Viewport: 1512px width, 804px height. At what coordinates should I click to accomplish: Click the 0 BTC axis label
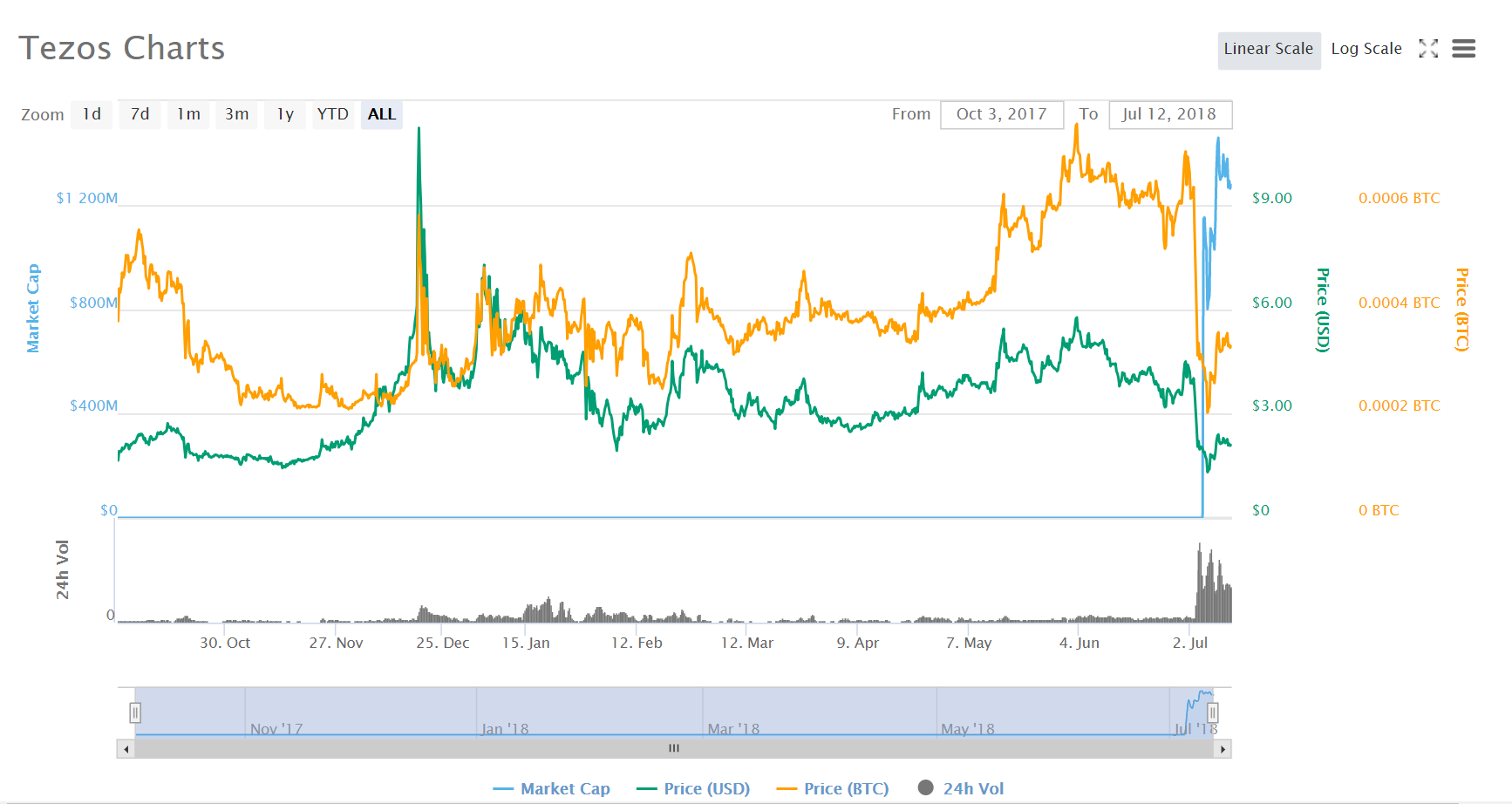(x=1379, y=510)
